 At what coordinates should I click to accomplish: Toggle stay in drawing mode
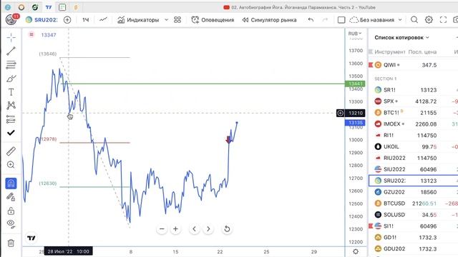point(11,197)
